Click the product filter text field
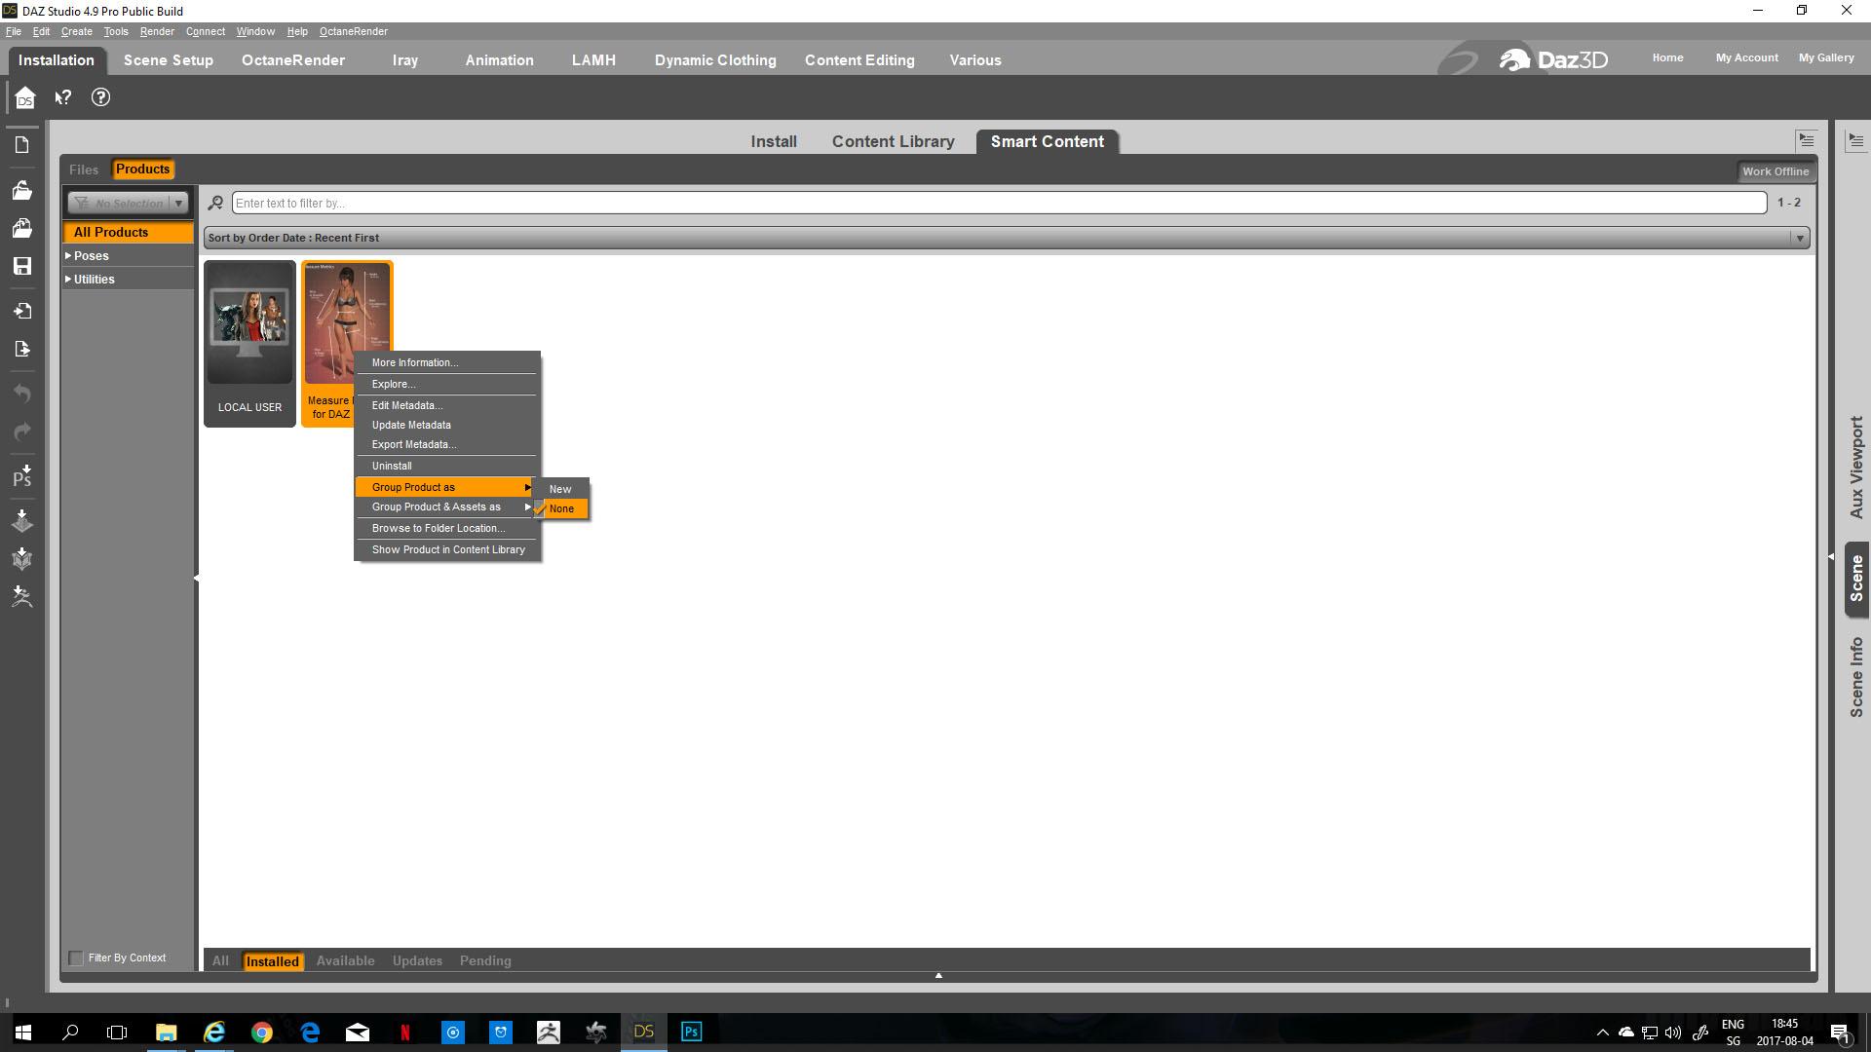Screen dimensions: 1871x1052 (998, 204)
